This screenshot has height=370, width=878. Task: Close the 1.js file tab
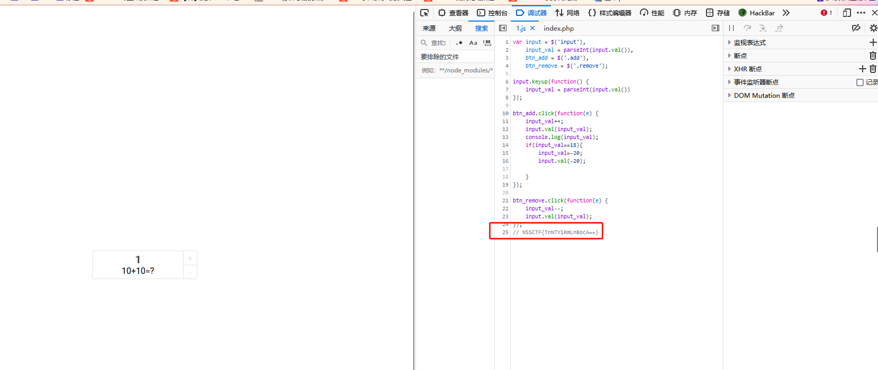click(532, 28)
